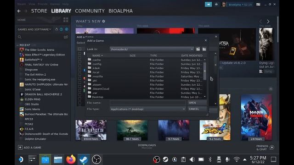Open What's New settings gear

click(104, 22)
